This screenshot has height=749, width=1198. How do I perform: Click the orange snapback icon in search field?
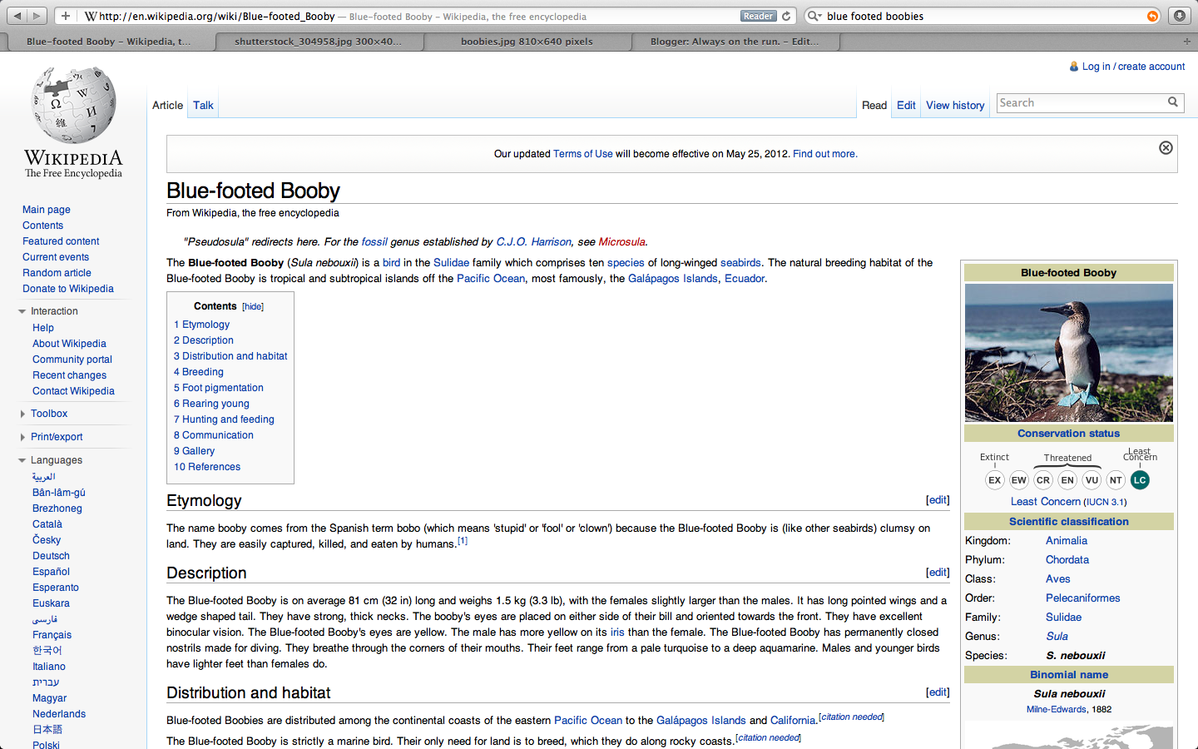click(1152, 16)
